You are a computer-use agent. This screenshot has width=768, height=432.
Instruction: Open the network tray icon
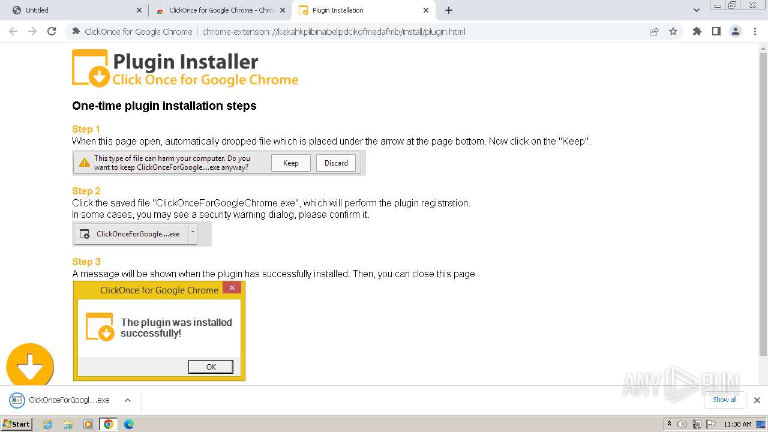click(697, 424)
